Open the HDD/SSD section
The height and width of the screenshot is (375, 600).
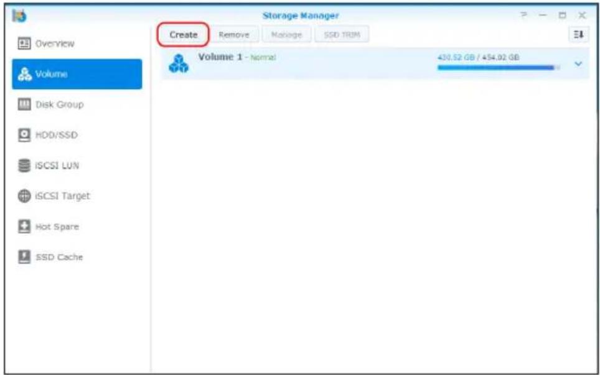(77, 135)
